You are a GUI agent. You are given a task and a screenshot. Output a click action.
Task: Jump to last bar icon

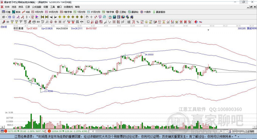tap(47, 17)
